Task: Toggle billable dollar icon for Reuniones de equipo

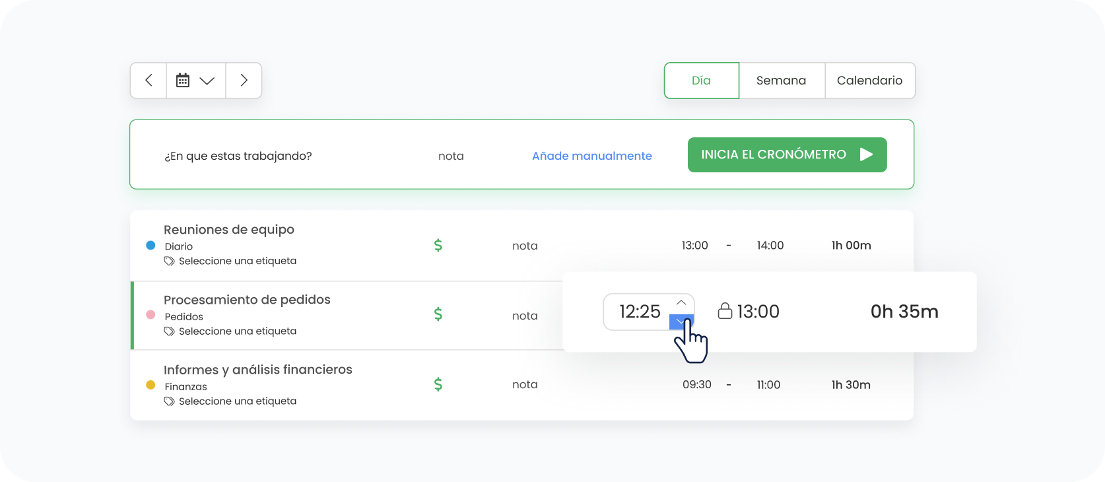Action: coord(438,246)
